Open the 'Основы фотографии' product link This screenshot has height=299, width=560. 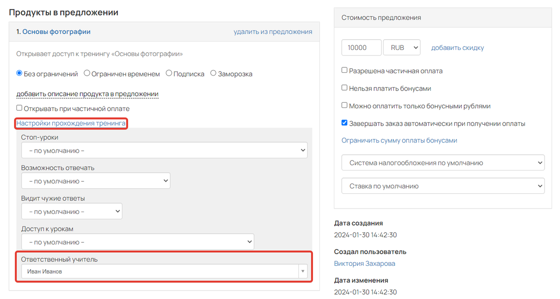(57, 32)
